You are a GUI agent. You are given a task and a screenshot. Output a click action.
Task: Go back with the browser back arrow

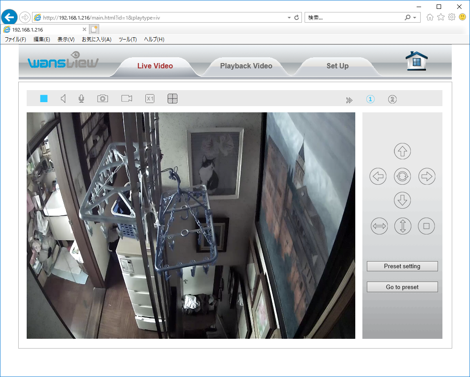[x=9, y=17]
